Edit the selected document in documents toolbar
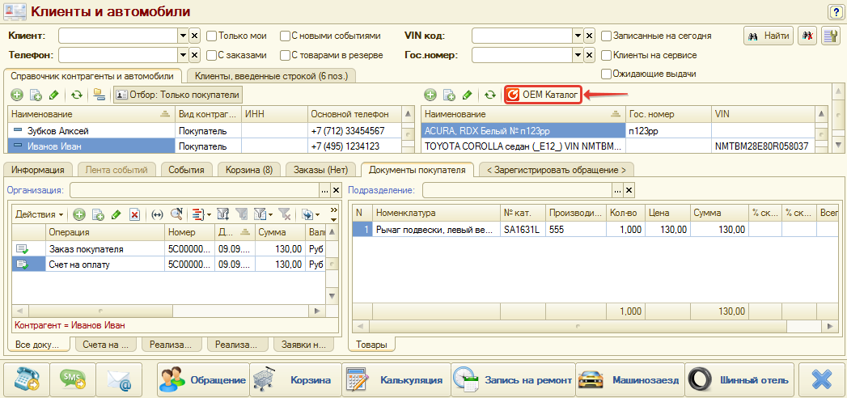 pos(116,214)
